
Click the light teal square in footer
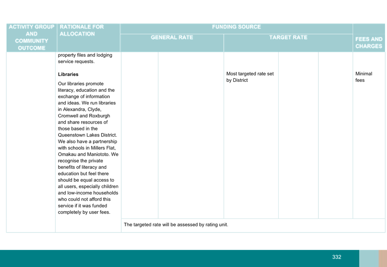368,258
